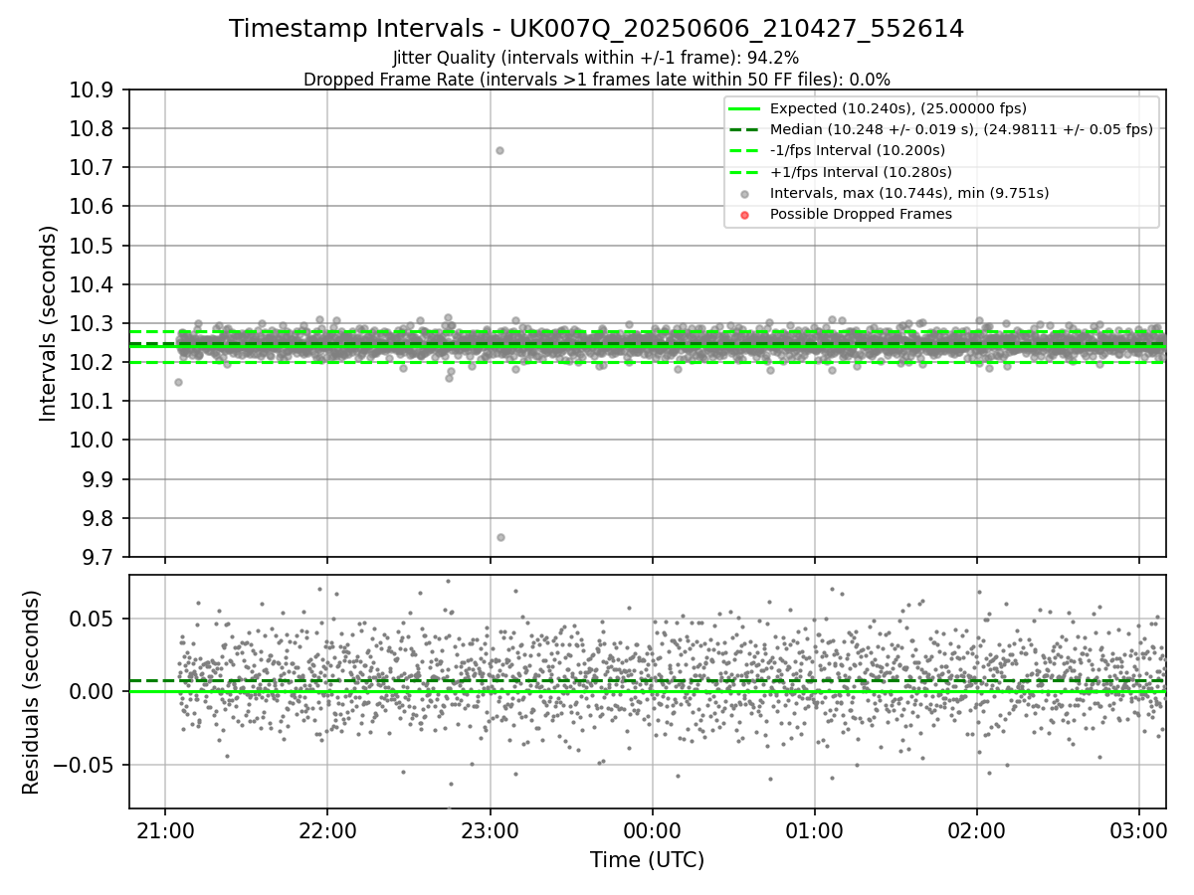The width and height of the screenshot is (1194, 895).
Task: Click the 'Jitter Quality' 94.2% subtitle line
Action: pos(596,58)
